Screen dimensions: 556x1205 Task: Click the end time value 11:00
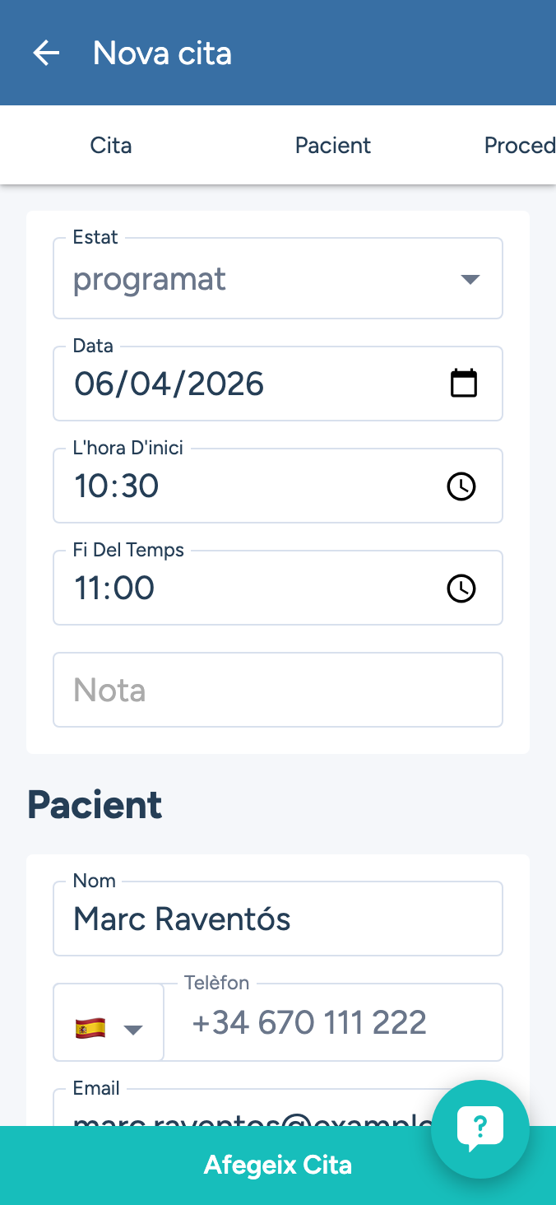tap(114, 589)
